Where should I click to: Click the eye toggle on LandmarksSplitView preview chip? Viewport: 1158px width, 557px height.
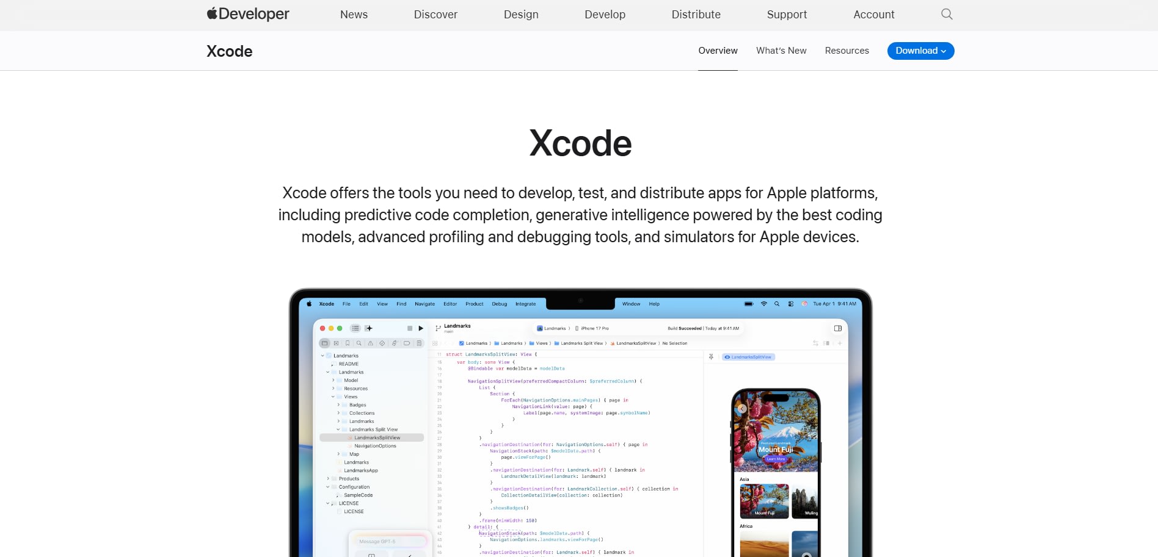(x=727, y=357)
